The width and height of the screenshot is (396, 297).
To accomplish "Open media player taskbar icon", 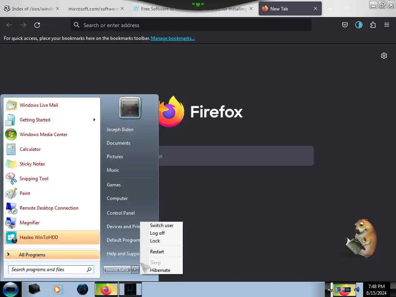I will click(57, 289).
